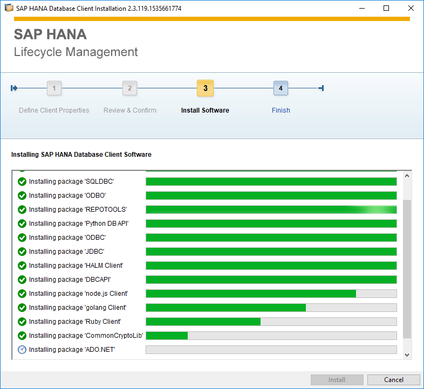Viewport: 424px width, 389px height.
Task: Cancel the installation
Action: (394, 380)
